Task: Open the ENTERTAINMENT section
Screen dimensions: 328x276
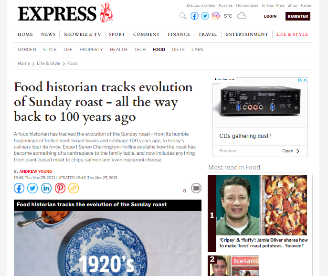Action: 247,34
